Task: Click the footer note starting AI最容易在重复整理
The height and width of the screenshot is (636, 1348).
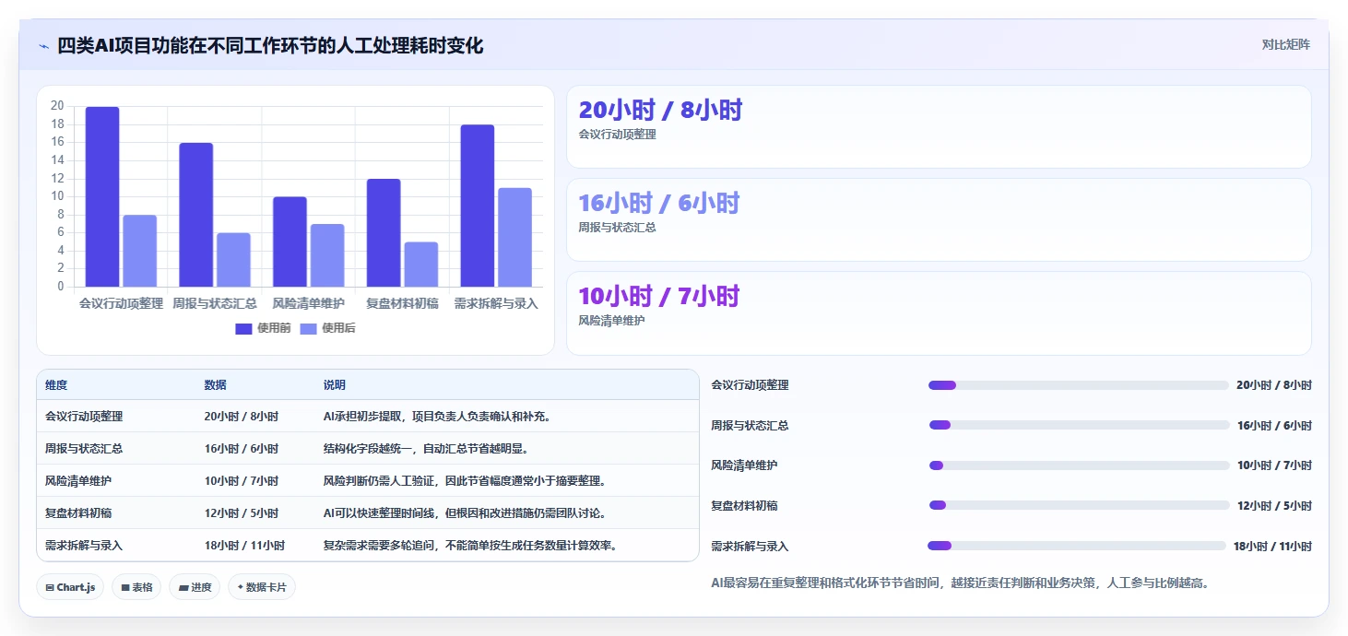Action: [x=960, y=583]
